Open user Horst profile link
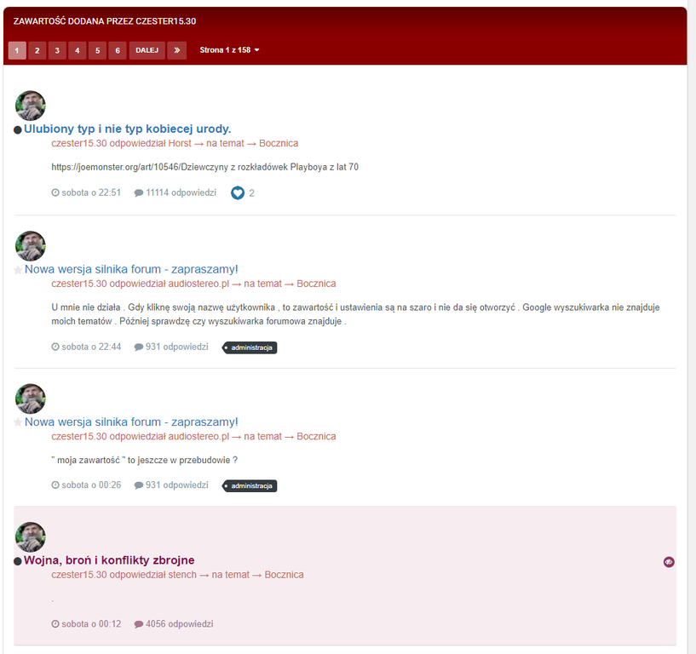This screenshot has width=696, height=654. tap(180, 143)
